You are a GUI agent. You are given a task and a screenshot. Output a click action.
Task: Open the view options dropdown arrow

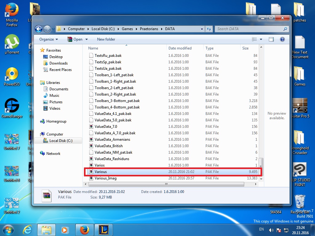261,39
